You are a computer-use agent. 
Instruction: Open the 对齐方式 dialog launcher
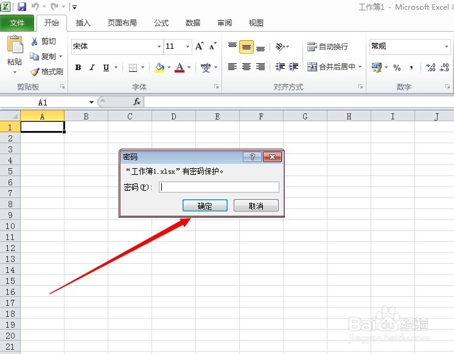click(x=360, y=87)
